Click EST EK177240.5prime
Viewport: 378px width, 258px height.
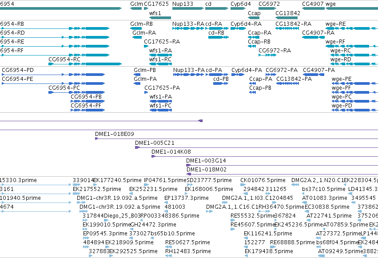[x=117, y=180]
